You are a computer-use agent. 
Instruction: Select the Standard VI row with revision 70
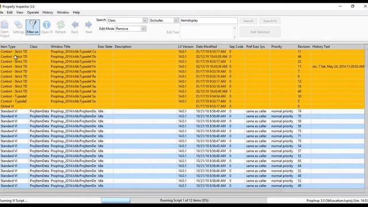pyautogui.click(x=182, y=116)
